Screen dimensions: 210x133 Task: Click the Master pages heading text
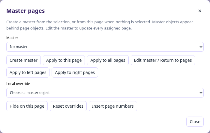click(x=25, y=11)
